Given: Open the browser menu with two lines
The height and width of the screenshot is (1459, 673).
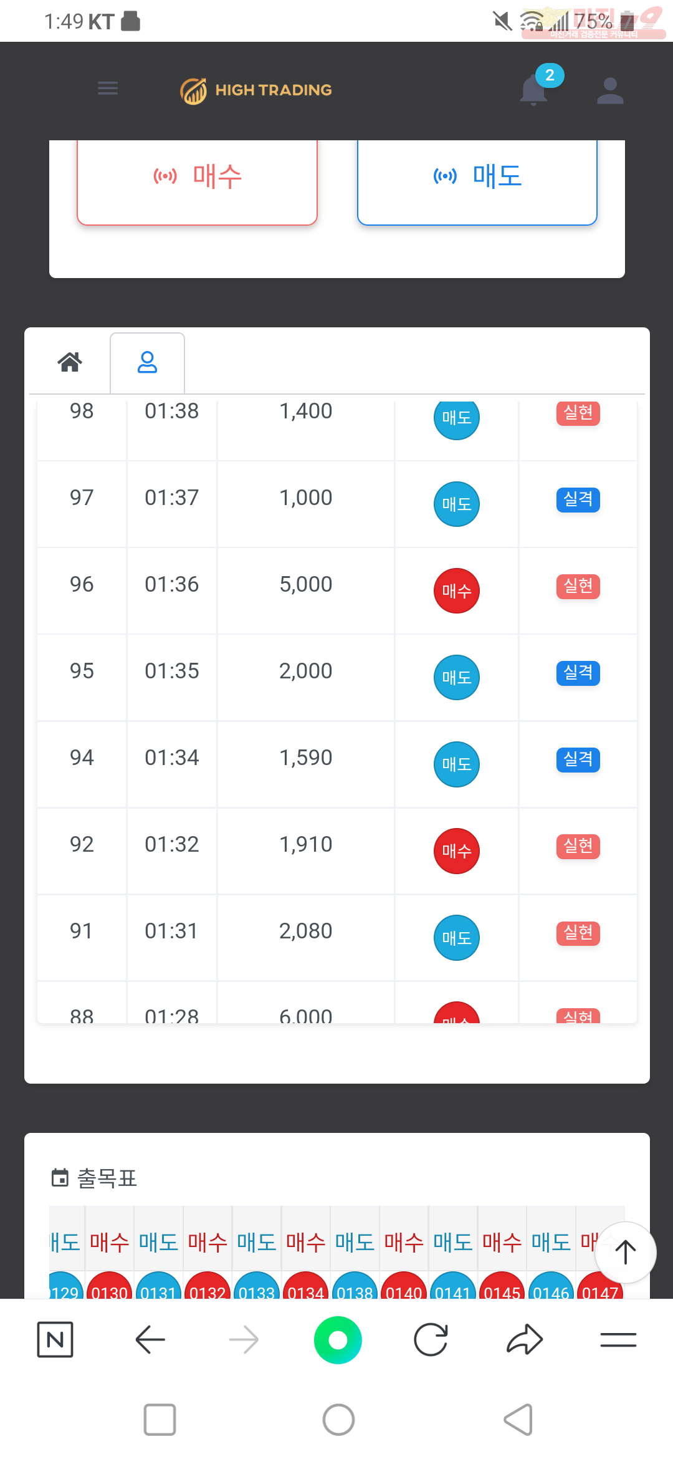Looking at the screenshot, I should (x=618, y=1339).
